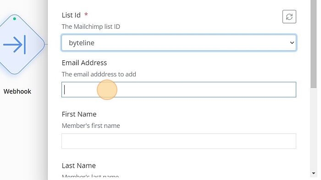Focus the Email Address input field
This screenshot has height=180, width=321.
point(179,90)
